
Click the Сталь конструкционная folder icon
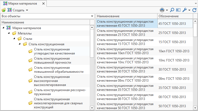coord(25,44)
